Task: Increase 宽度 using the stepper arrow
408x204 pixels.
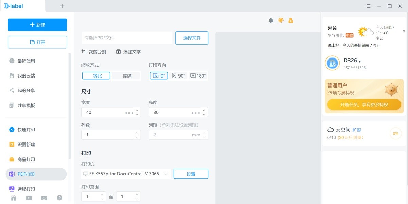Action: [x=137, y=110]
